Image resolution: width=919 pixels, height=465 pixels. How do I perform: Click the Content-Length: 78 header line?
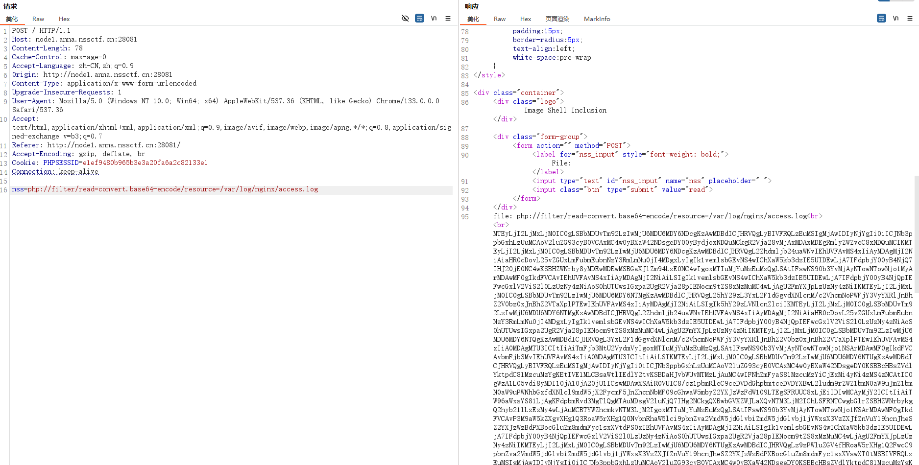pyautogui.click(x=48, y=48)
